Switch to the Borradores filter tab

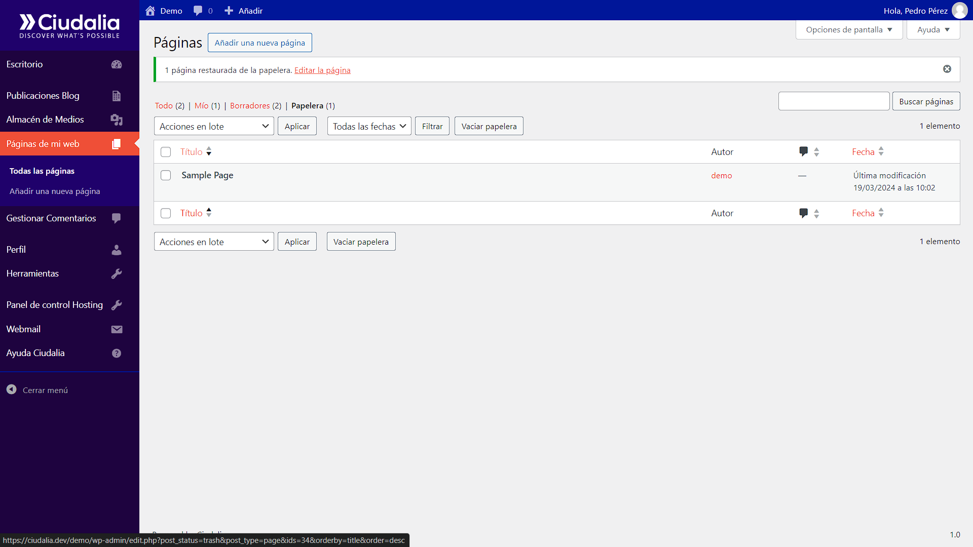(x=250, y=105)
